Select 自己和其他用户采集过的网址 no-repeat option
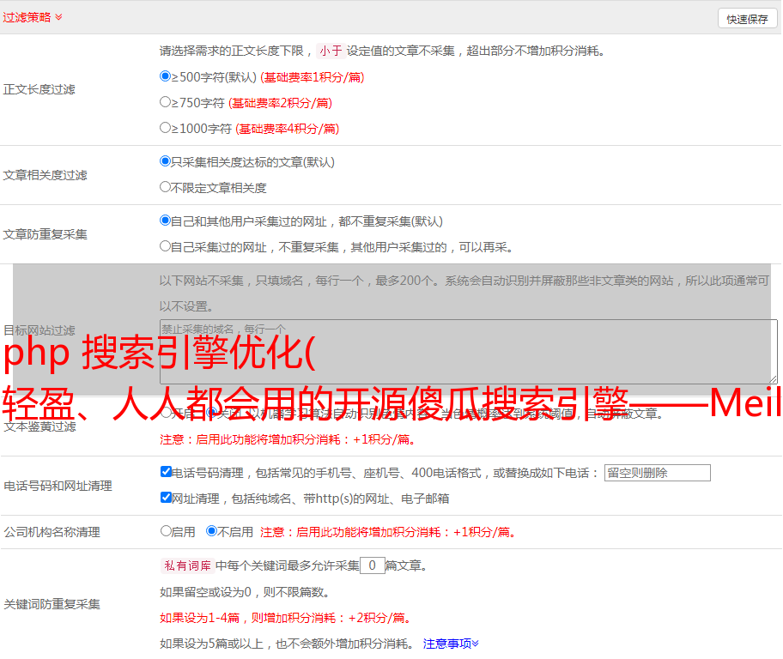Screen dimensions: 783x659 pos(166,221)
